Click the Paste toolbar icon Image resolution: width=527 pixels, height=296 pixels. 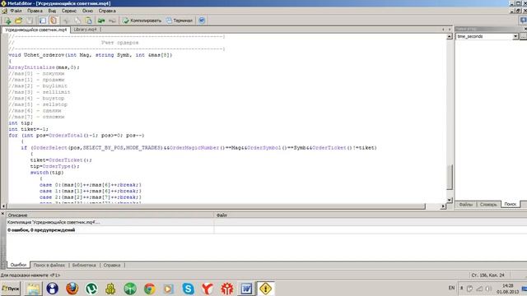pos(89,21)
